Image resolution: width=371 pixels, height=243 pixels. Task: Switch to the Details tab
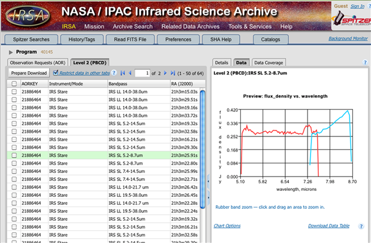(x=222, y=63)
